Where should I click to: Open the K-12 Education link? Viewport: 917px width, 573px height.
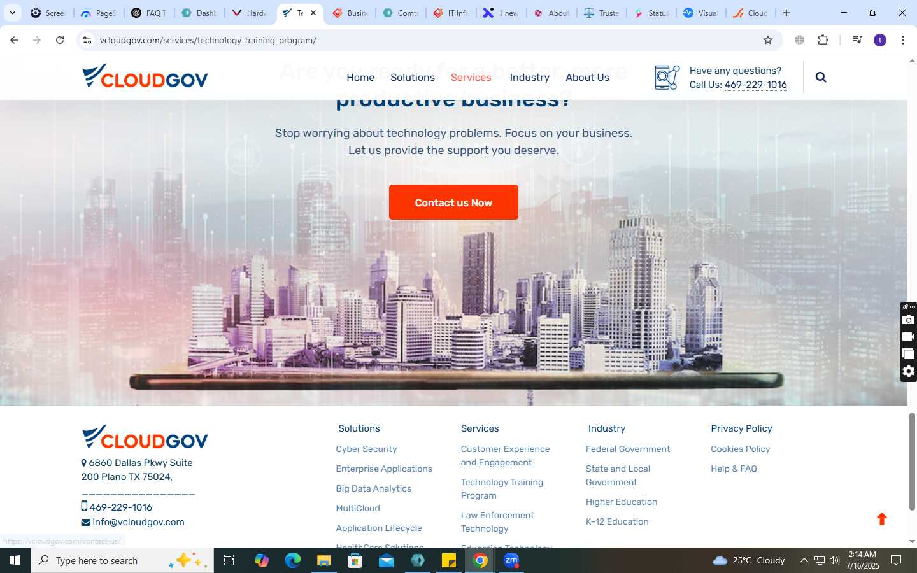pos(617,521)
